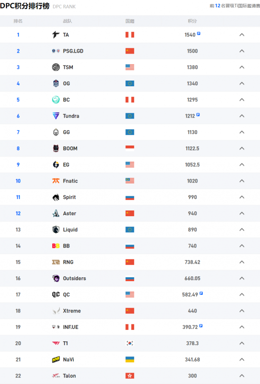The width and height of the screenshot is (260, 384).
Task: Click the NaVi yellow logo
Action: tap(56, 359)
